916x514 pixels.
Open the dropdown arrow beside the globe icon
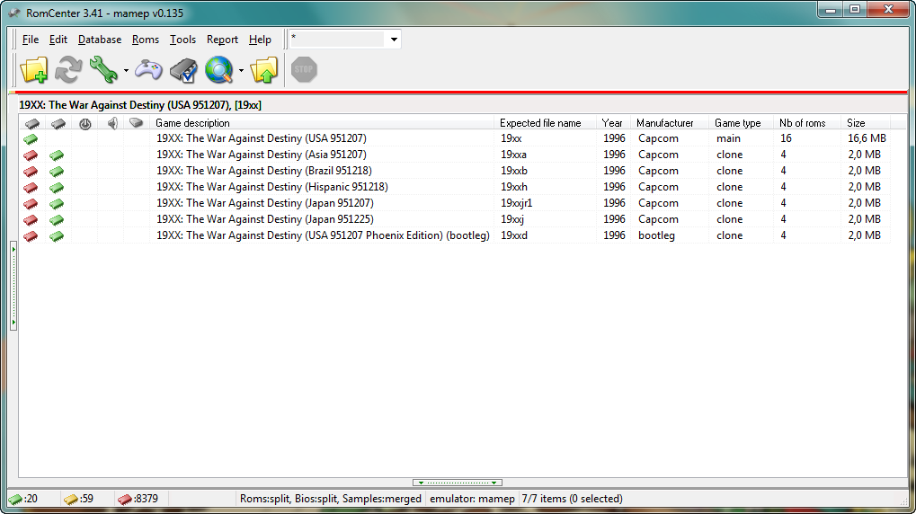241,71
